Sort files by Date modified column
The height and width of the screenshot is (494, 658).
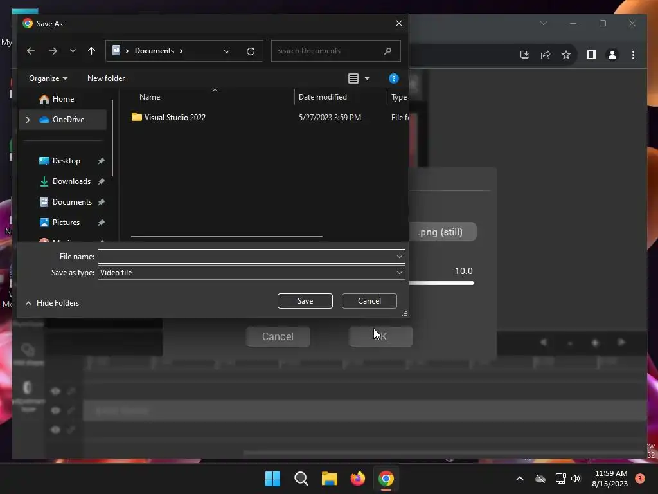(x=323, y=97)
